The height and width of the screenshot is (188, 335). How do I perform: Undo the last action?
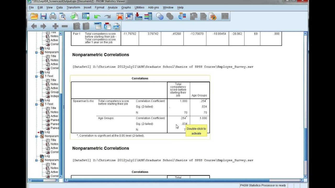pos(97,17)
